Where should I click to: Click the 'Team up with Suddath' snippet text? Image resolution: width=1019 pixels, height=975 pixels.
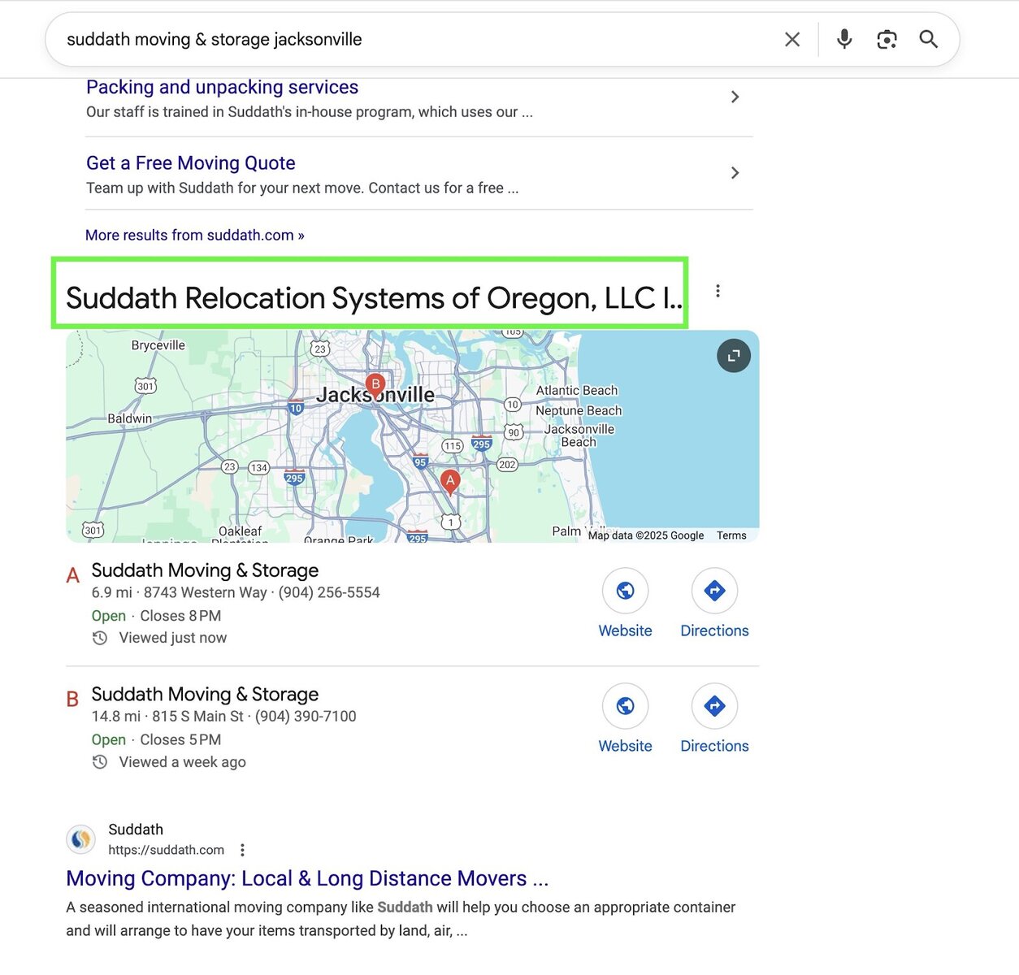click(x=302, y=188)
